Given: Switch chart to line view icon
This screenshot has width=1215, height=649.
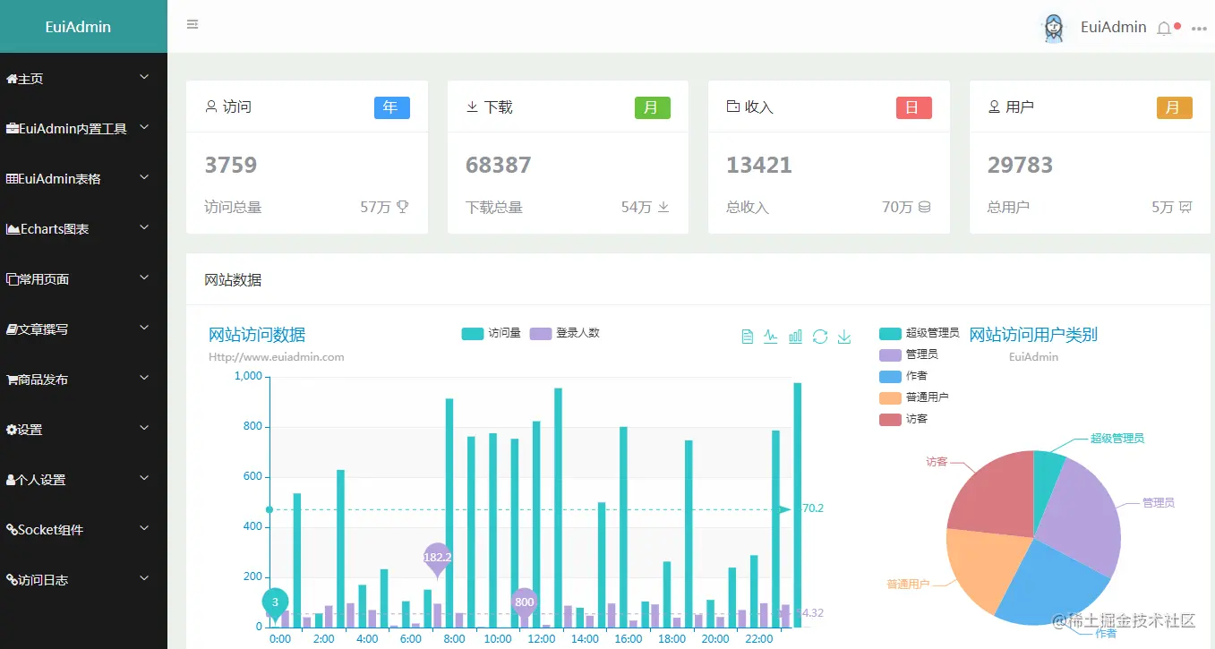Looking at the screenshot, I should click(x=771, y=337).
